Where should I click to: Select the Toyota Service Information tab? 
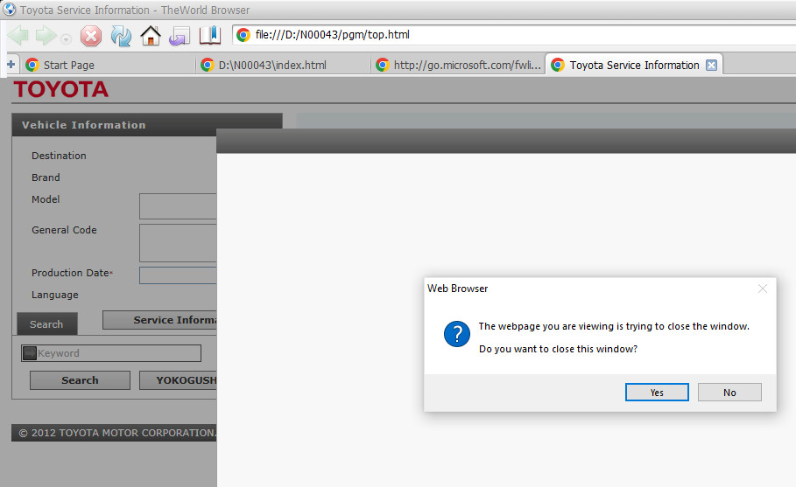[634, 65]
